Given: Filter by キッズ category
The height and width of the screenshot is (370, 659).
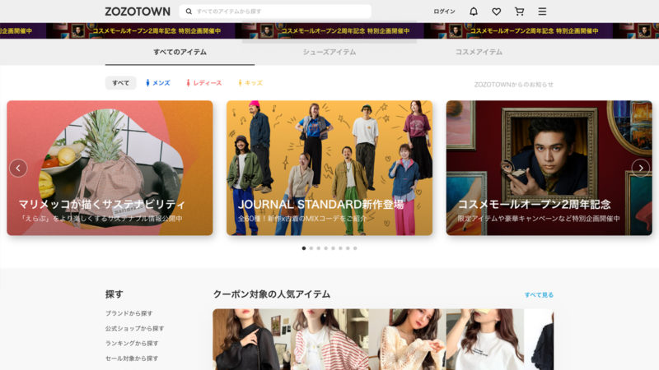Looking at the screenshot, I should pos(250,83).
